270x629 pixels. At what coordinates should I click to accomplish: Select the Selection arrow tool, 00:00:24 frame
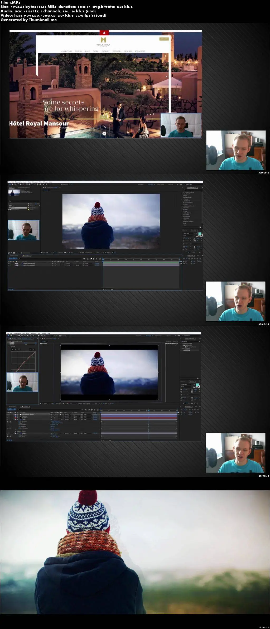click(10, 184)
